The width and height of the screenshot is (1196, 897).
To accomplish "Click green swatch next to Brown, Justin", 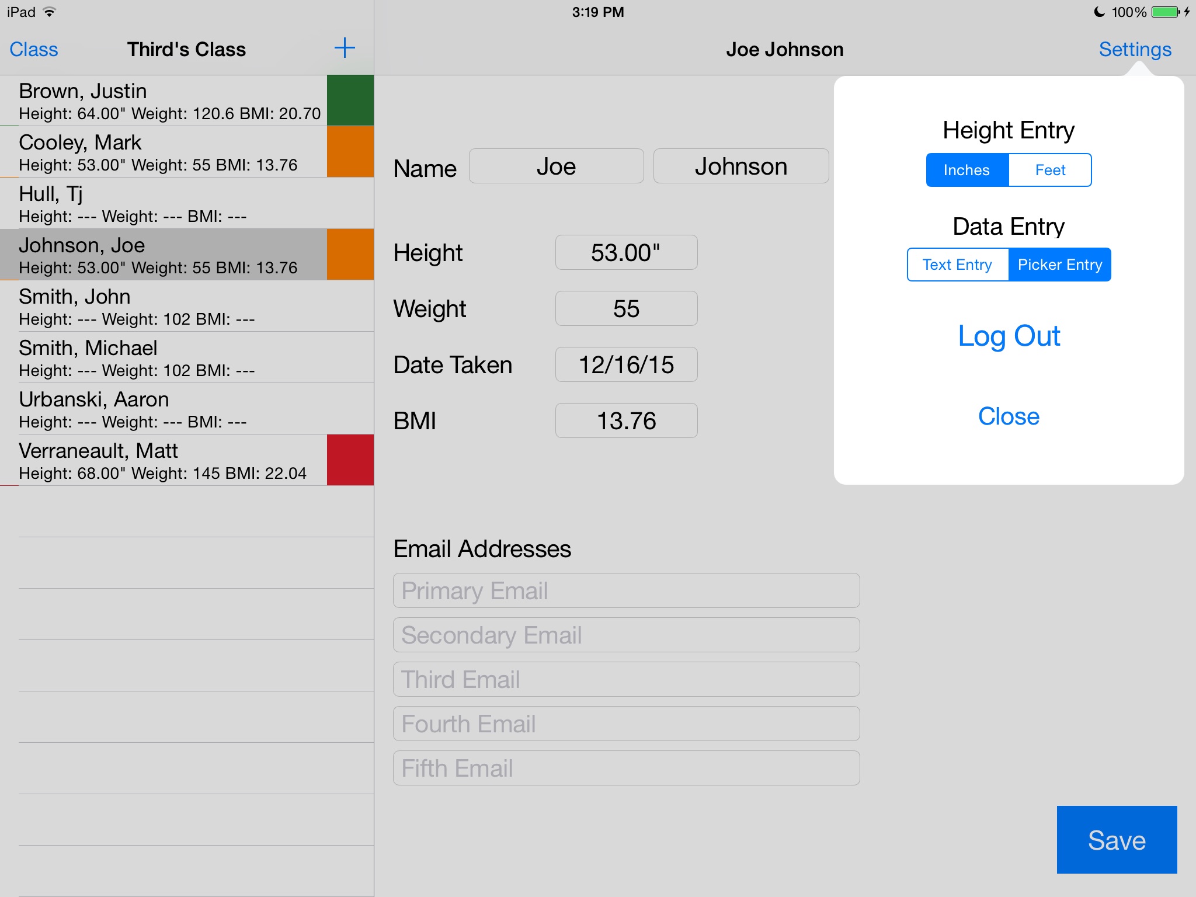I will (x=350, y=100).
